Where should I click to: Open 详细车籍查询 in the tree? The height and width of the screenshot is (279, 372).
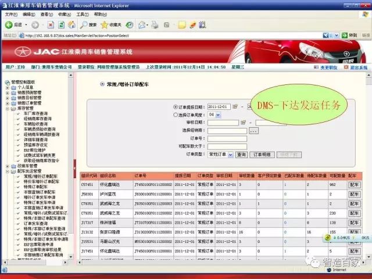(x=35, y=139)
